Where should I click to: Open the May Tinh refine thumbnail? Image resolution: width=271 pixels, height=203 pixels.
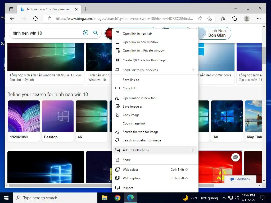point(253,121)
